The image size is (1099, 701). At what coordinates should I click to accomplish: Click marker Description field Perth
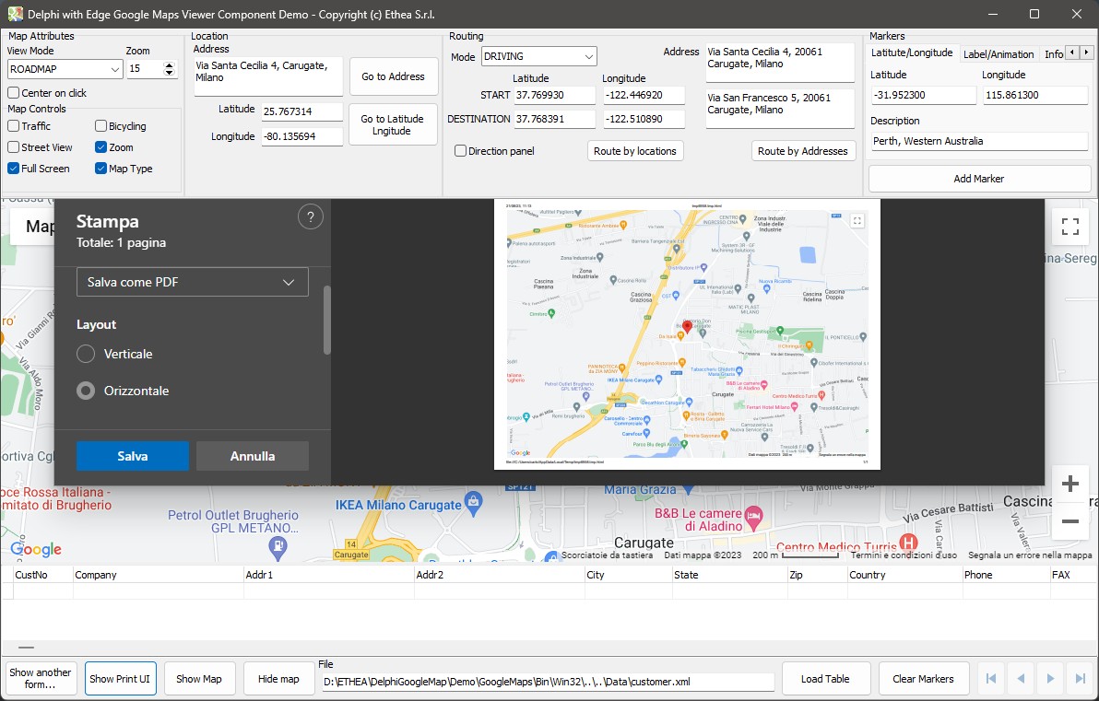[x=978, y=141]
